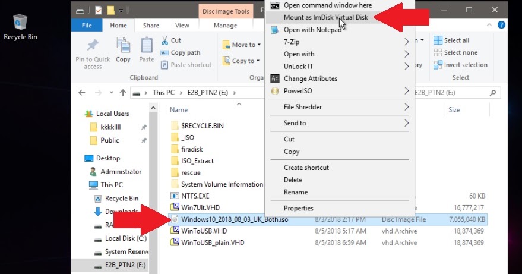Click This PC in the address bar

pos(163,93)
